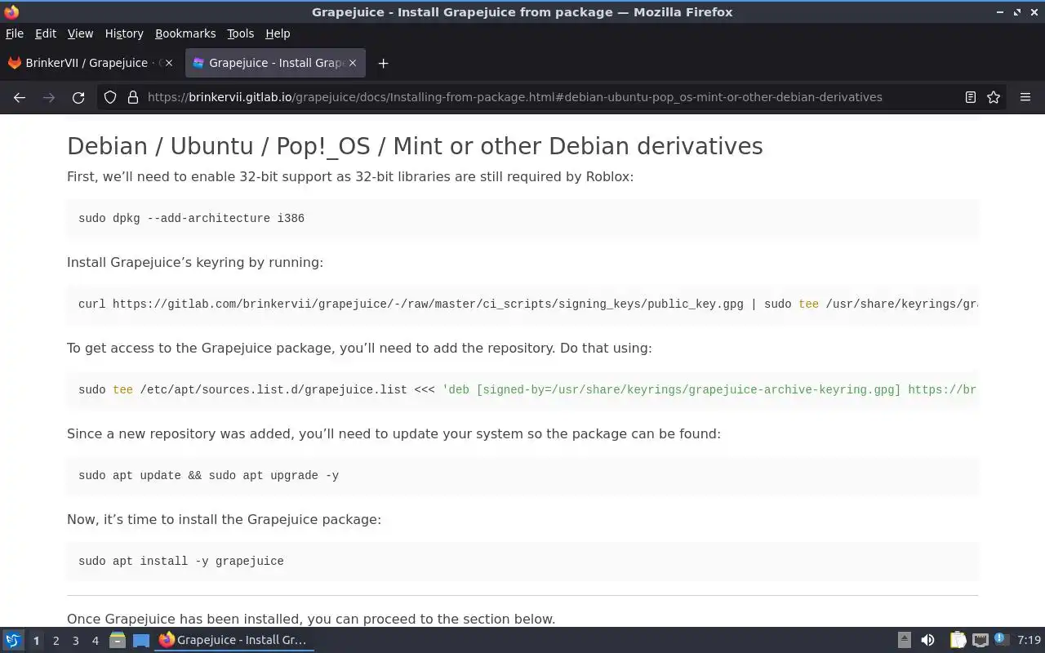This screenshot has width=1045, height=653.
Task: Focus the URL address bar
Action: pos(514,97)
